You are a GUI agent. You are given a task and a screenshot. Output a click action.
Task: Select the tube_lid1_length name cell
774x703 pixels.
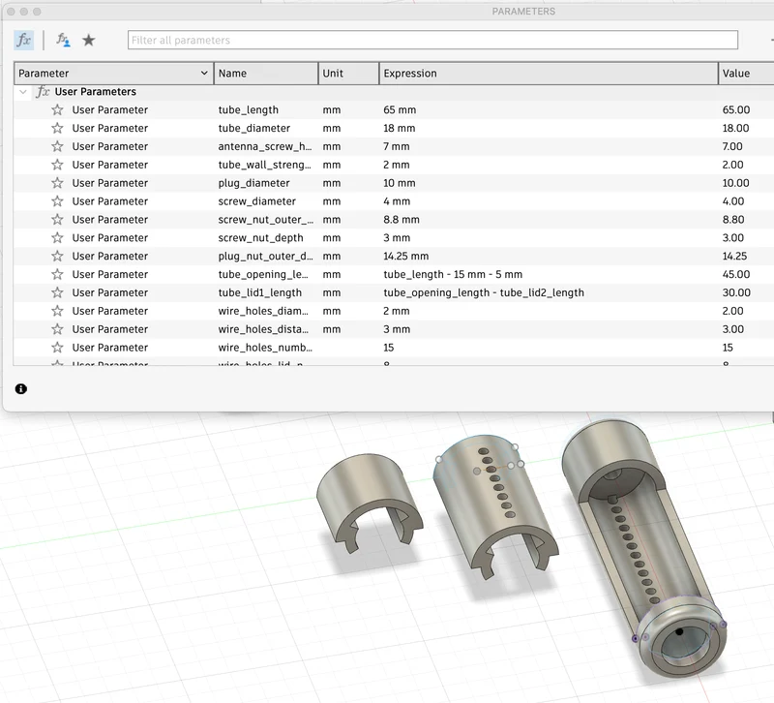click(x=259, y=292)
